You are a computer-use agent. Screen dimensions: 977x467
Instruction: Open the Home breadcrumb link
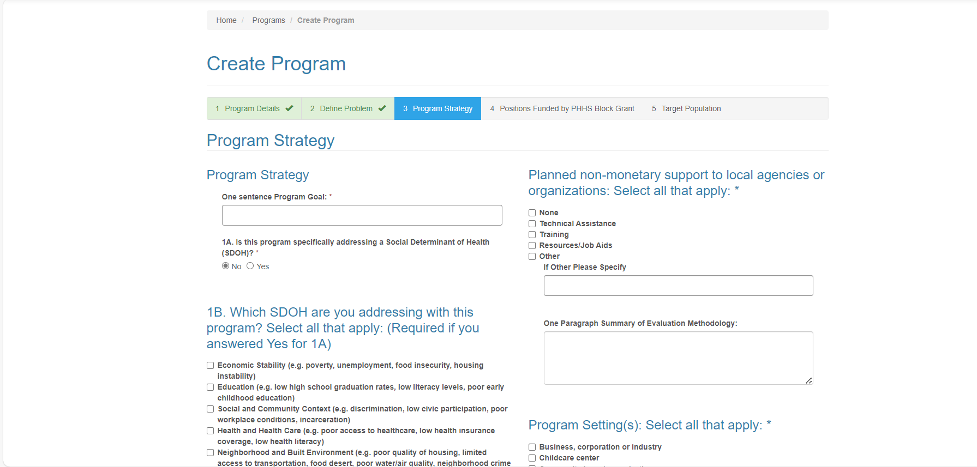pos(226,20)
